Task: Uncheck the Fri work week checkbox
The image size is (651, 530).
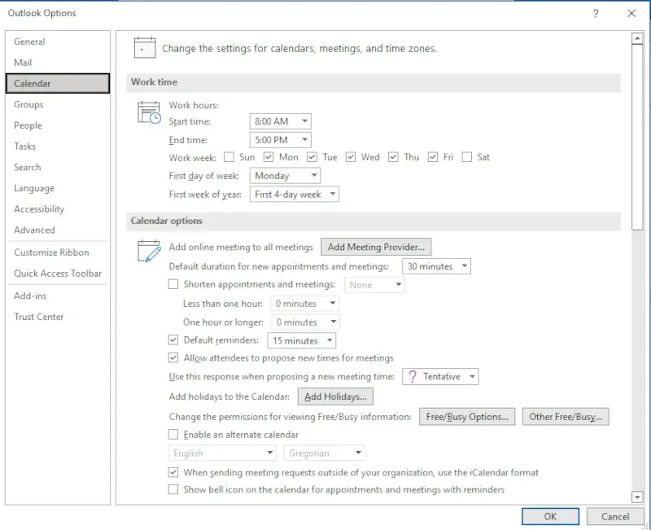Action: pyautogui.click(x=433, y=157)
